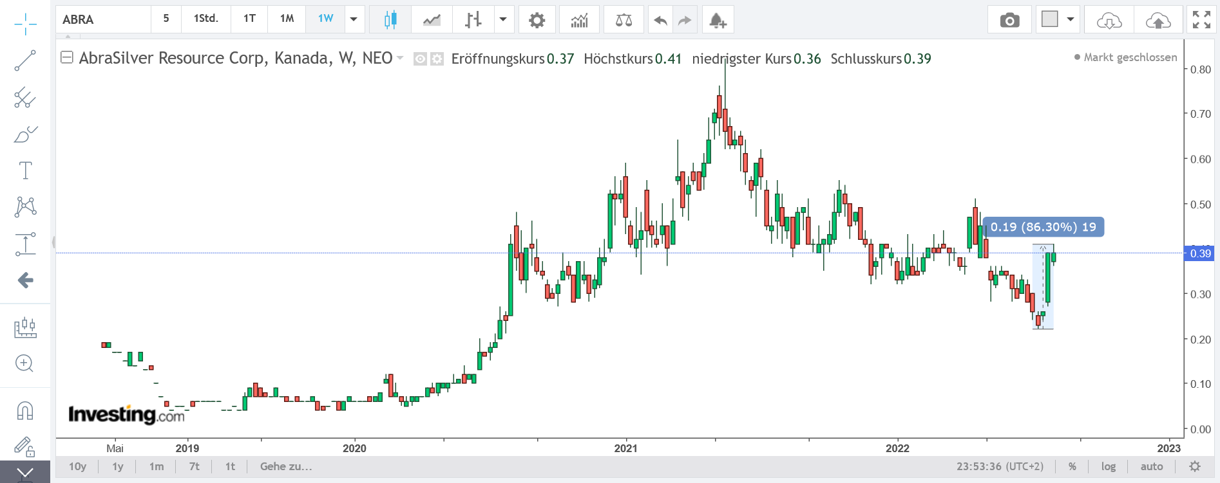Click Gehe zu... date button
Viewport: 1220px width, 483px height.
click(286, 466)
